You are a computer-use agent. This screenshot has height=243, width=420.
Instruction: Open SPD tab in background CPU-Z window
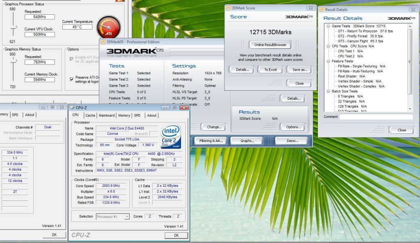click(x=15, y=115)
